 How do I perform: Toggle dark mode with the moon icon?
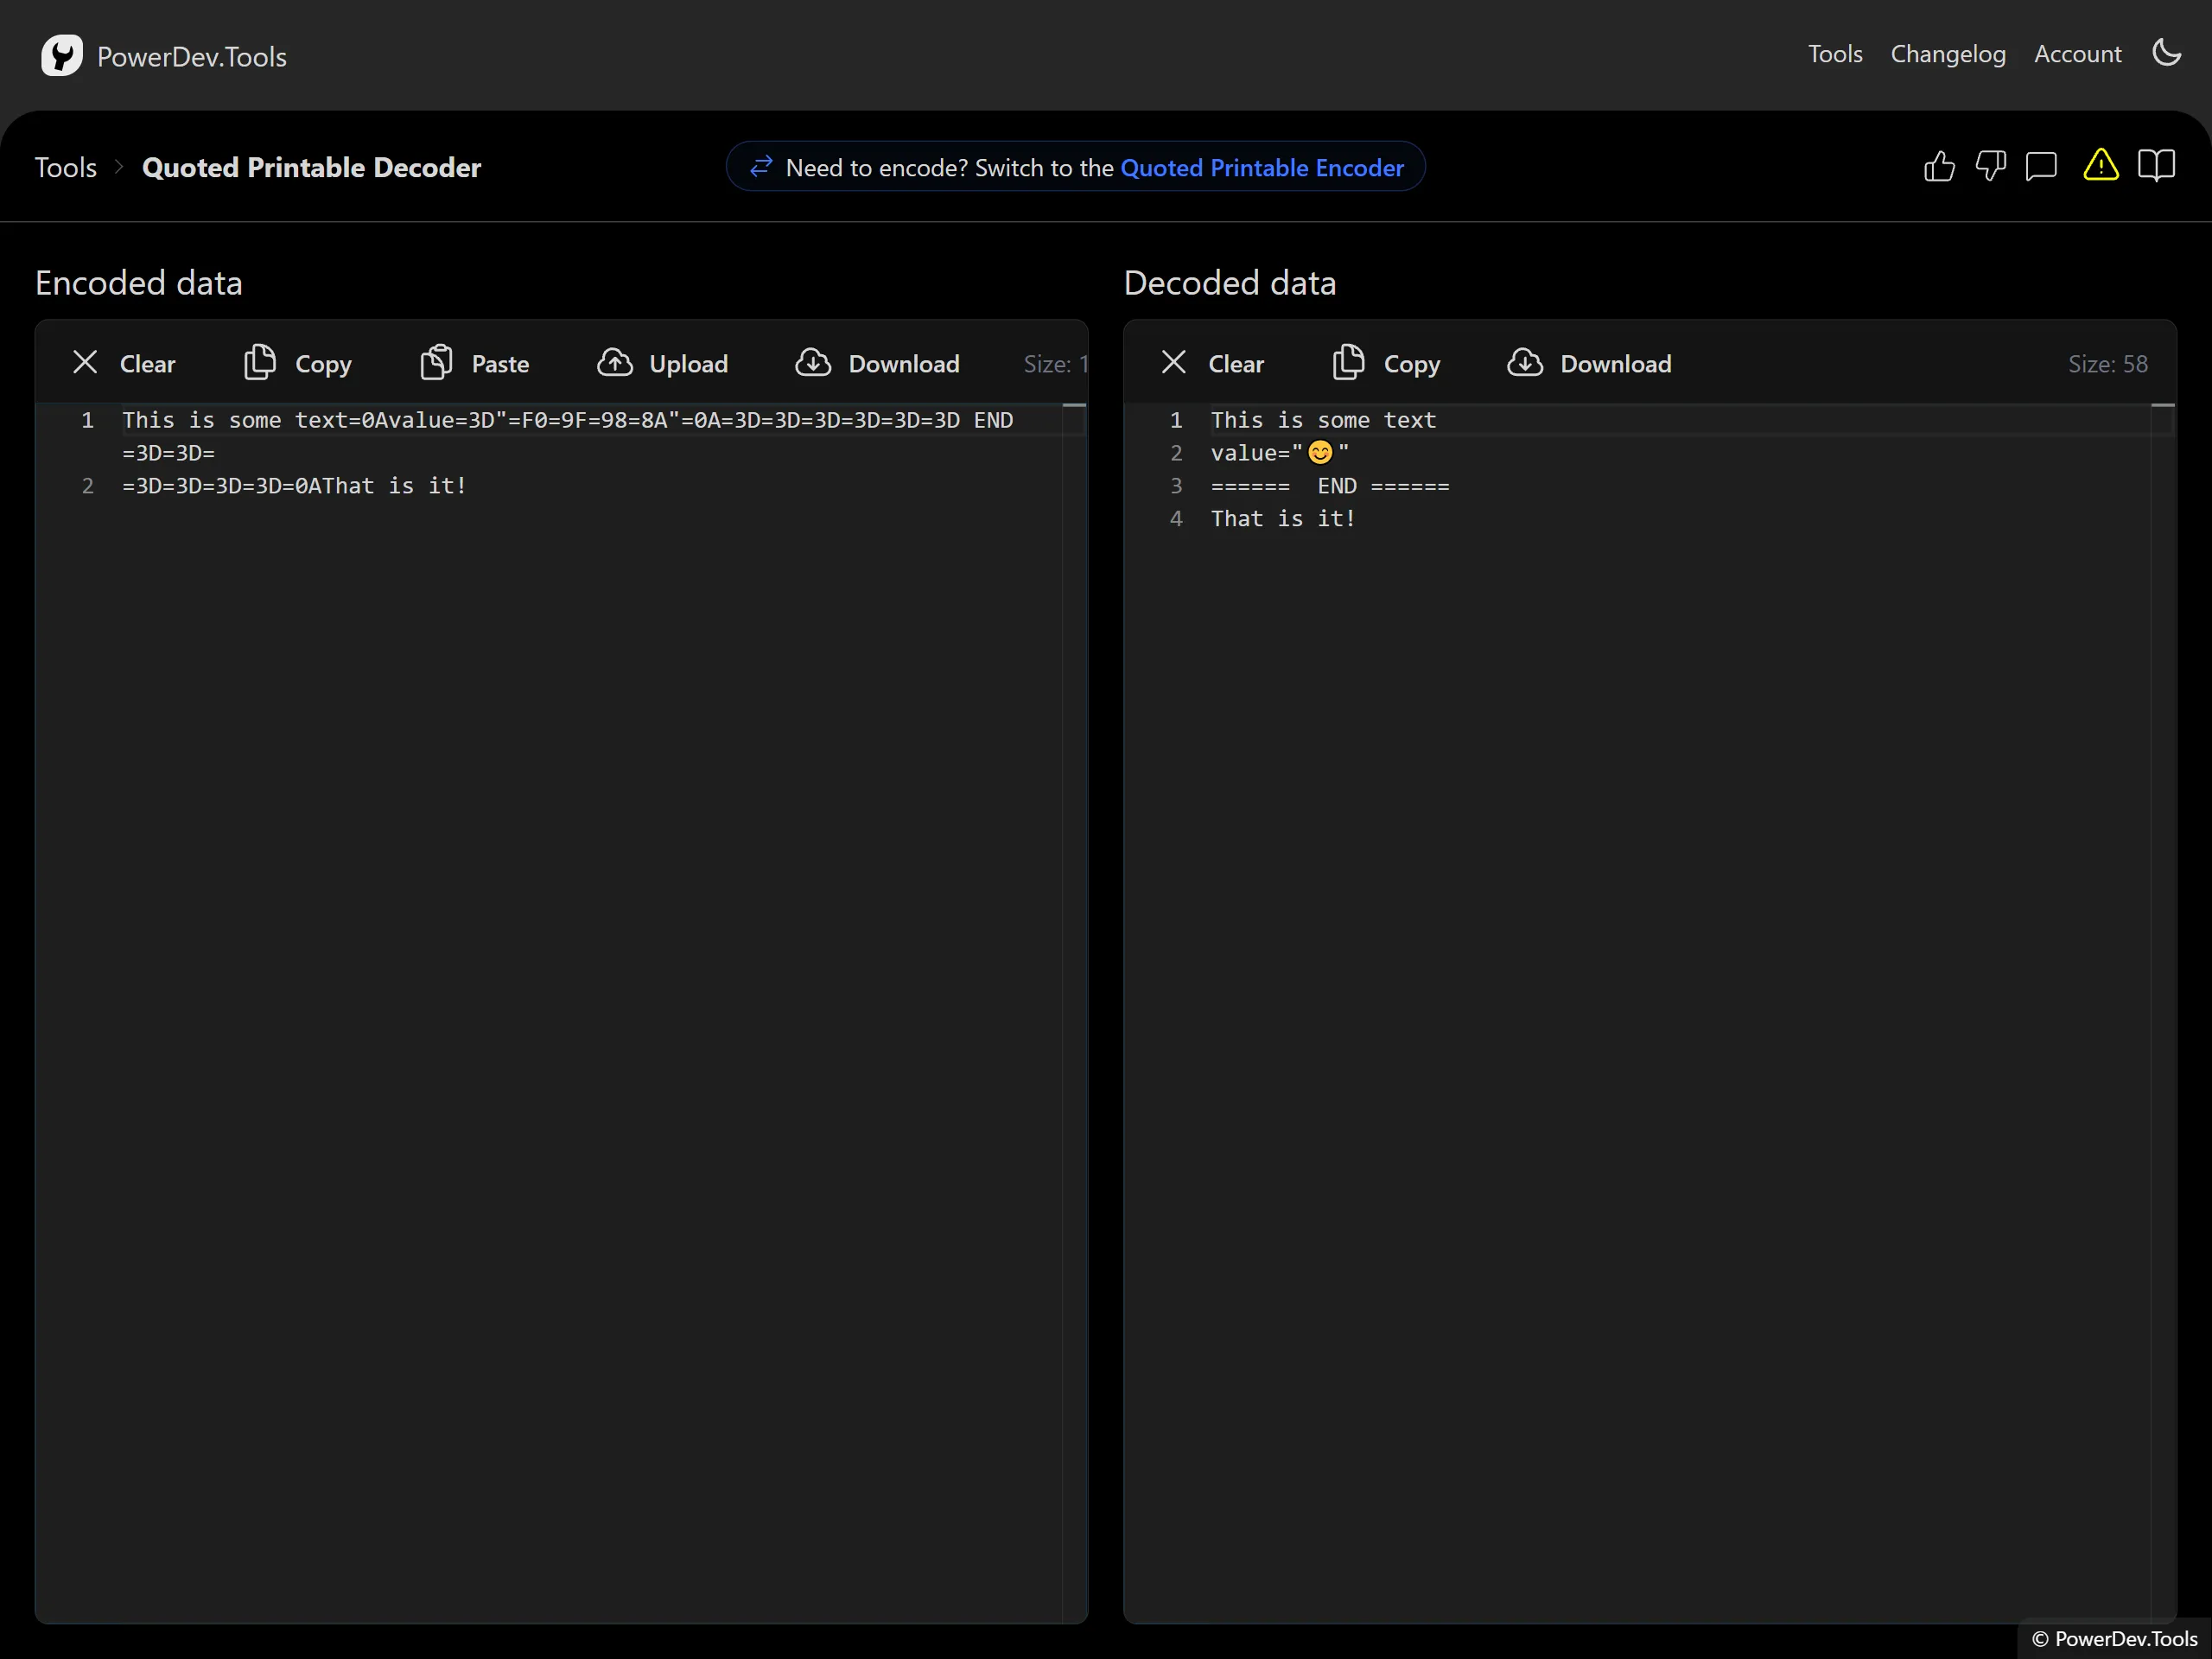(2166, 53)
